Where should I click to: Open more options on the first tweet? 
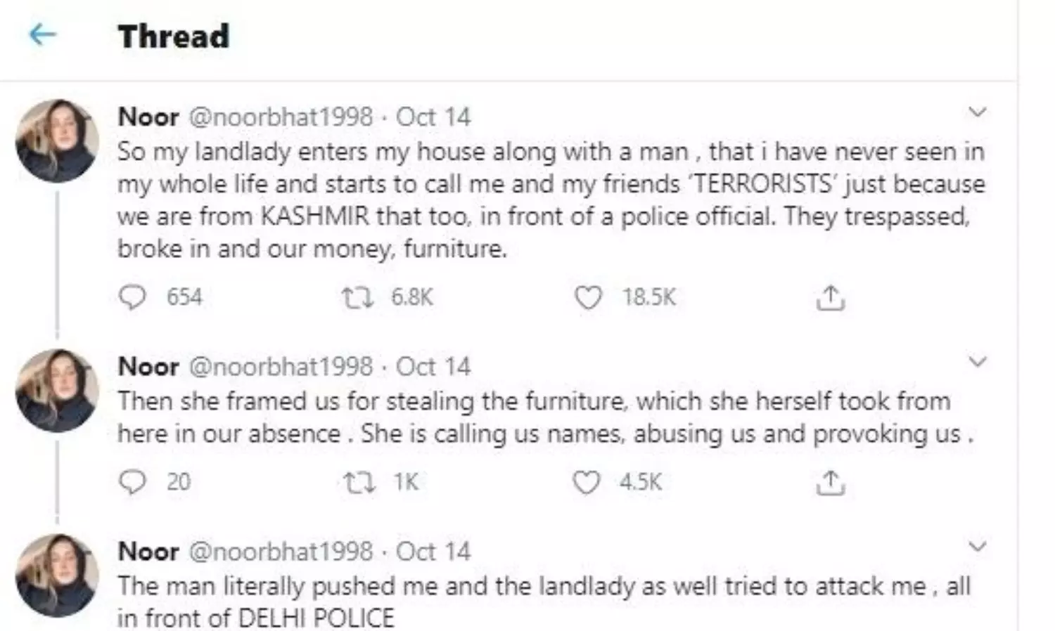pyautogui.click(x=978, y=111)
